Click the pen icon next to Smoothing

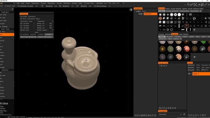click(x=95, y=6)
